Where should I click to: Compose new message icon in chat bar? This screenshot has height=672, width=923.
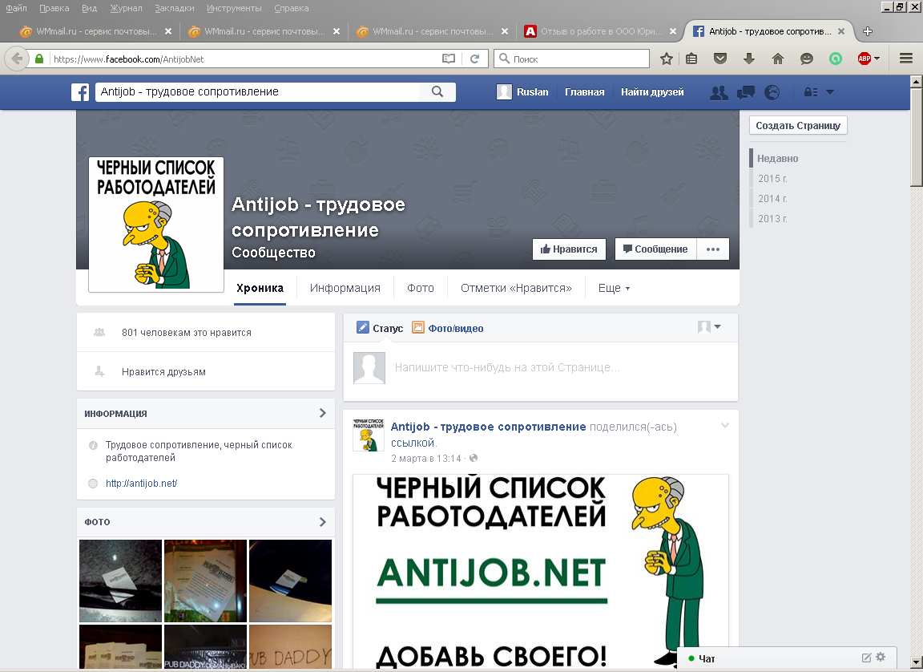(x=866, y=658)
